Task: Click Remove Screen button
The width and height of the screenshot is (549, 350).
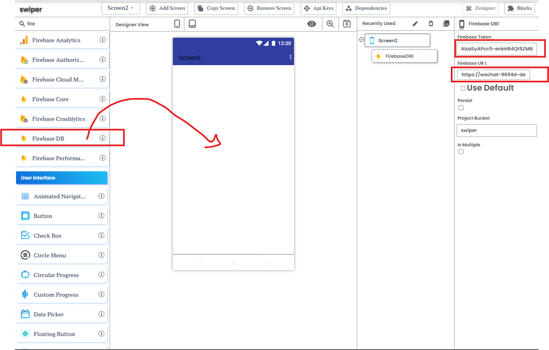Action: (269, 8)
